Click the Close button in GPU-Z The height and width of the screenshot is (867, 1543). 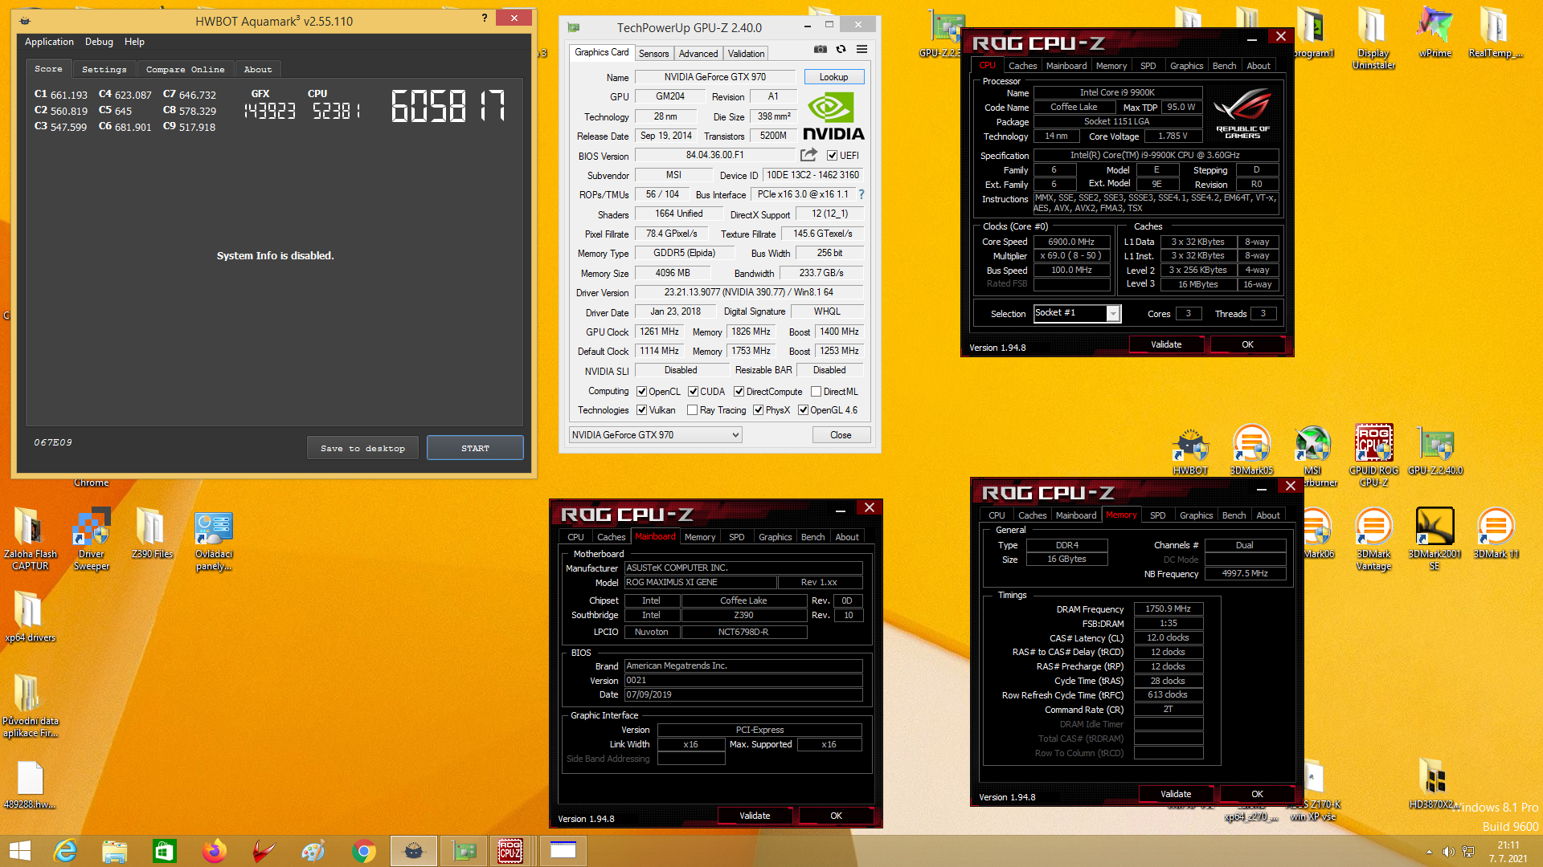[x=841, y=435]
